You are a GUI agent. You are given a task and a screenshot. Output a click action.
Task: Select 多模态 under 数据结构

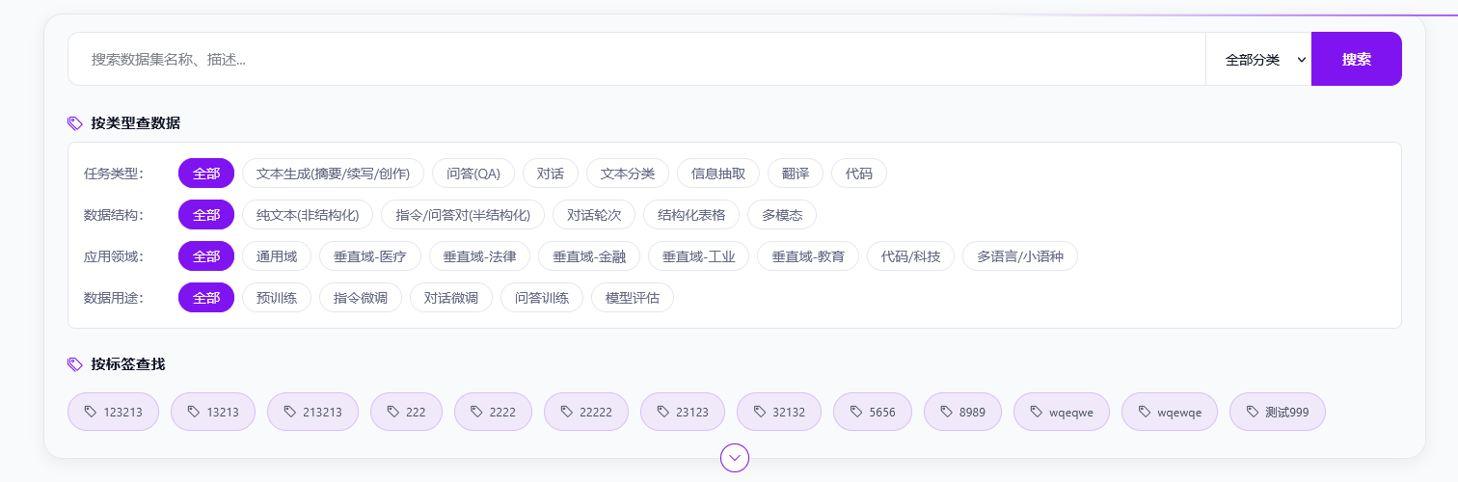click(x=782, y=215)
